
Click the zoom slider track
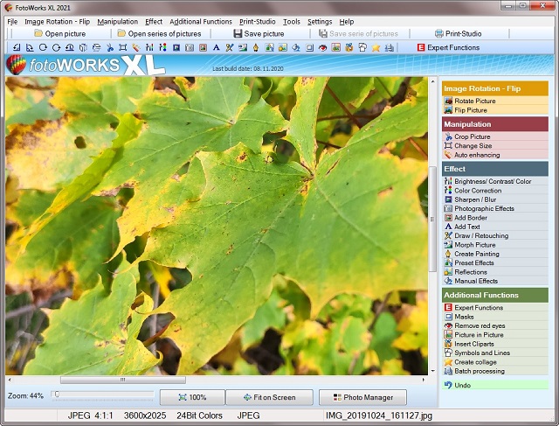105,395
